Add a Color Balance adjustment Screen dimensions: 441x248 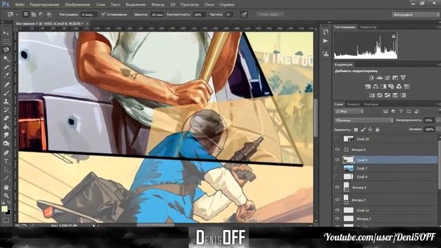[376, 86]
